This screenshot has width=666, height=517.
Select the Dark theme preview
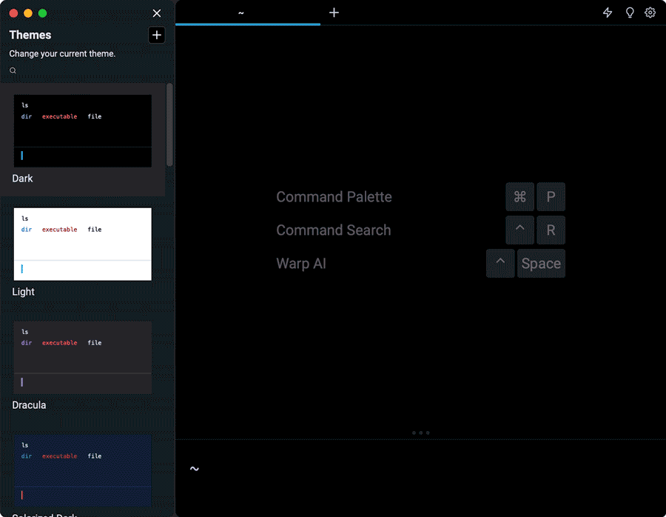82,130
